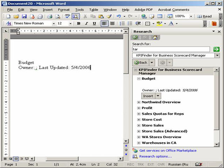Start a bulleted list
The image size is (224, 168).
click(130, 23)
